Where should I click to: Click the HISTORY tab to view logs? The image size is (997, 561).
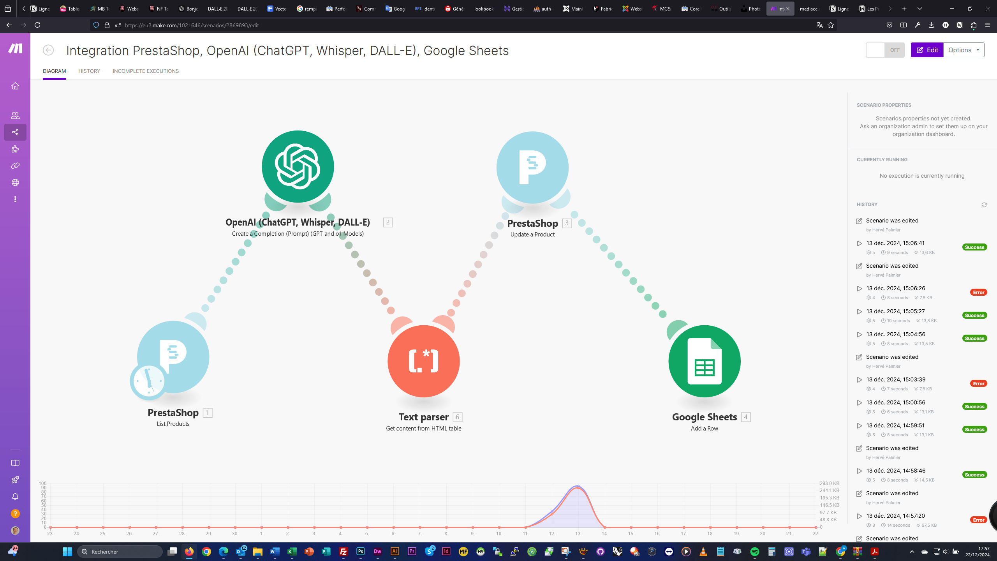(89, 71)
